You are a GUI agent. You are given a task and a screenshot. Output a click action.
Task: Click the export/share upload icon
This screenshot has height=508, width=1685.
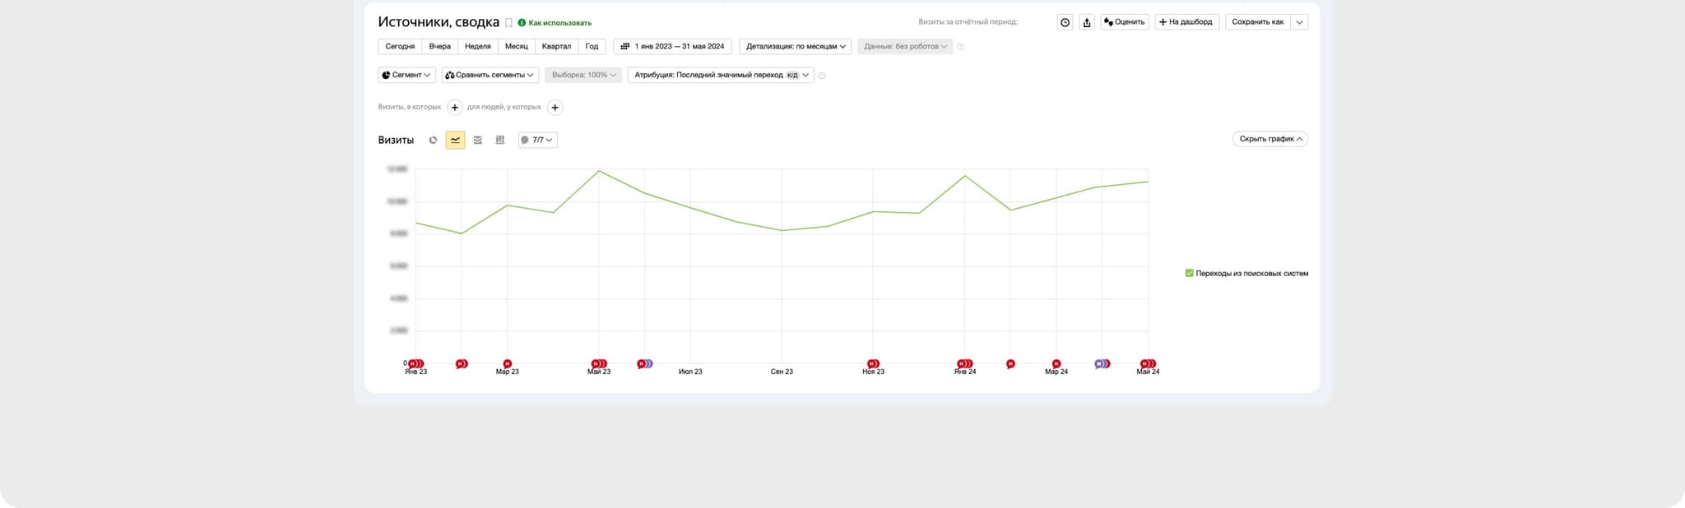click(x=1086, y=22)
